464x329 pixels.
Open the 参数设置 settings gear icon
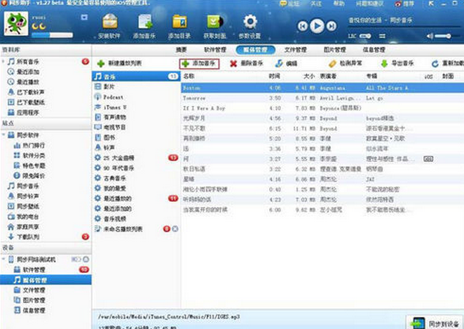(250, 26)
